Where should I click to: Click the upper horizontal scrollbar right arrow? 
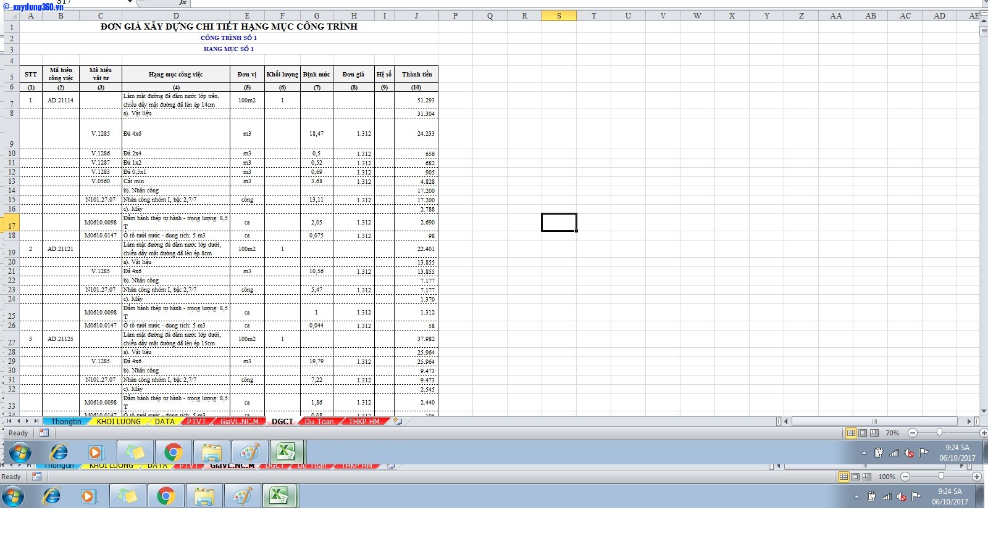tap(969, 422)
